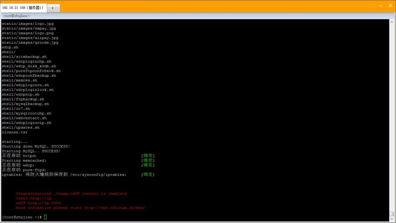The height and width of the screenshot is (223, 396).
Task: Click the shell/webrestart.sh line
Action: point(24,118)
